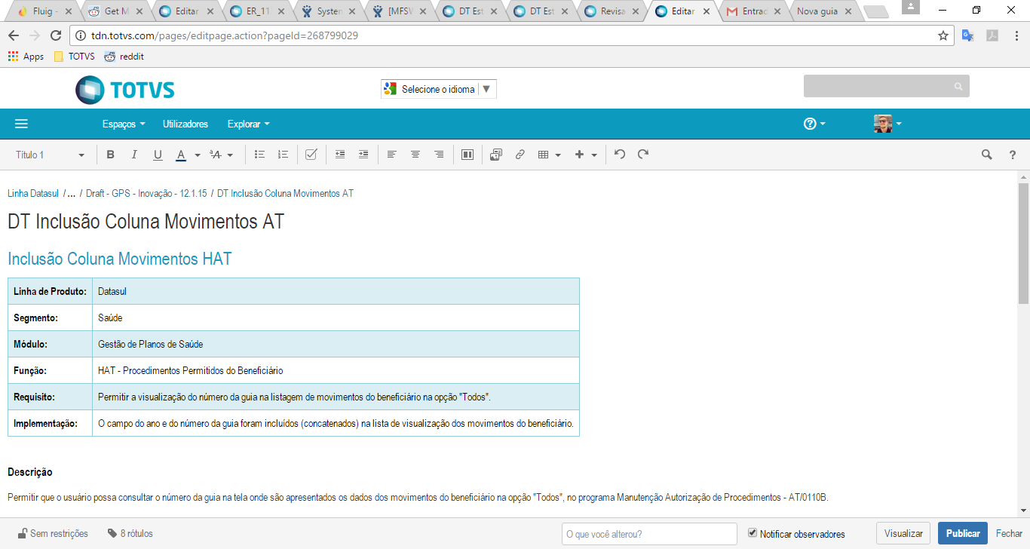1030x549 pixels.
Task: Align text to the left
Action: (x=391, y=155)
